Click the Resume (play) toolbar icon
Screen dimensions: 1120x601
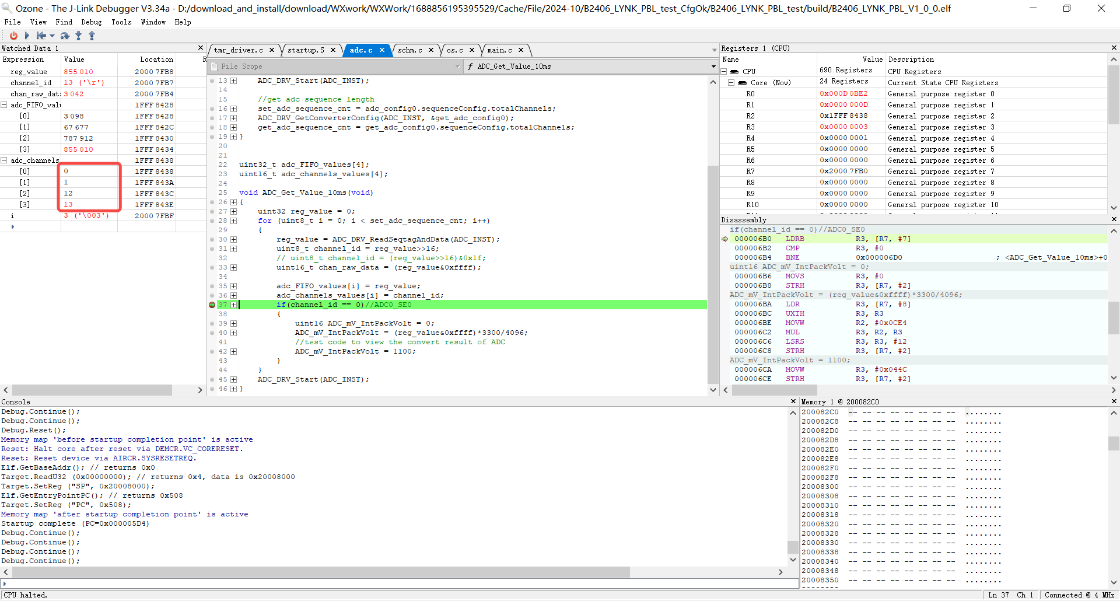point(27,36)
